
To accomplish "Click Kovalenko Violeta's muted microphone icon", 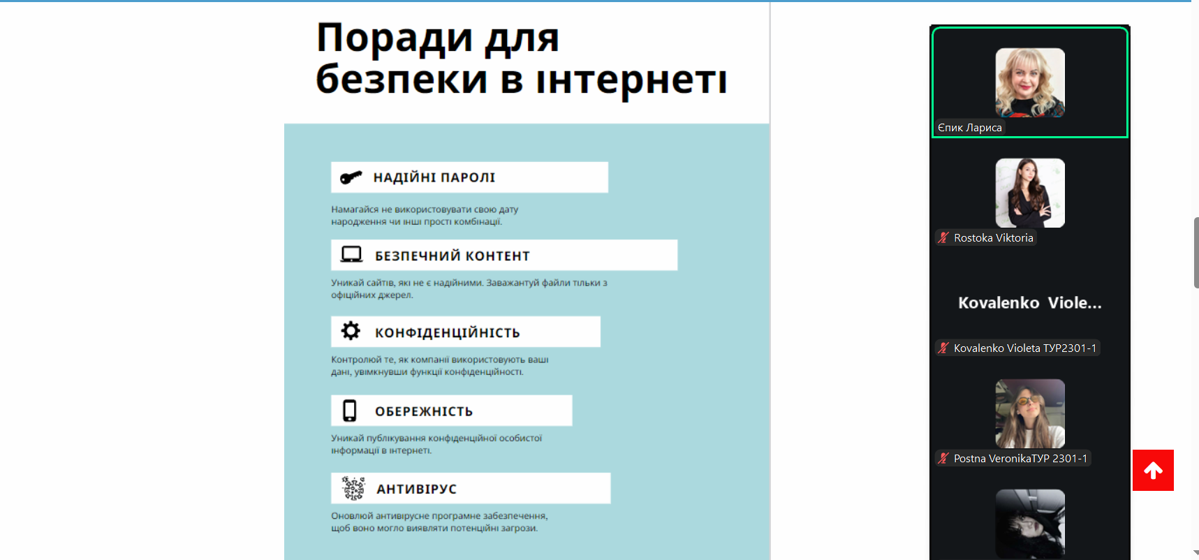I will point(943,348).
